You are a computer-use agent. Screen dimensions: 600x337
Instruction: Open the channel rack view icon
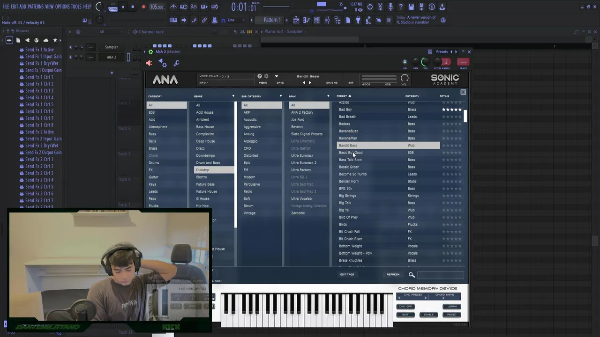click(x=317, y=20)
